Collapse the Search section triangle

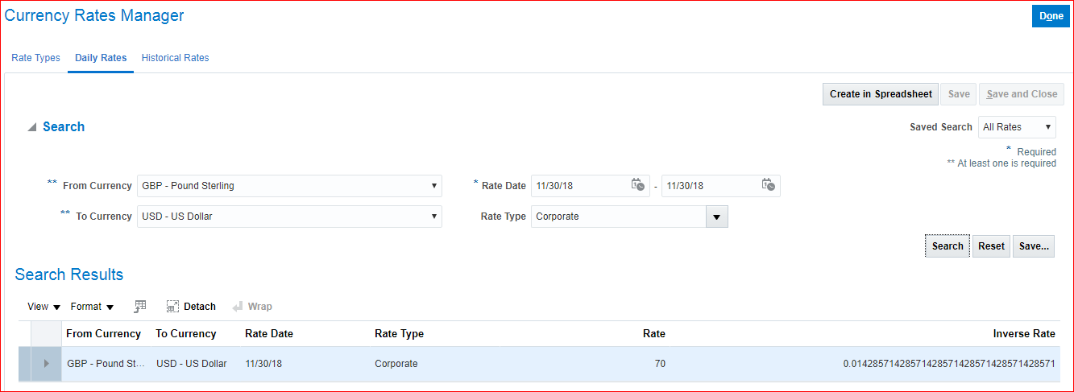[x=31, y=127]
